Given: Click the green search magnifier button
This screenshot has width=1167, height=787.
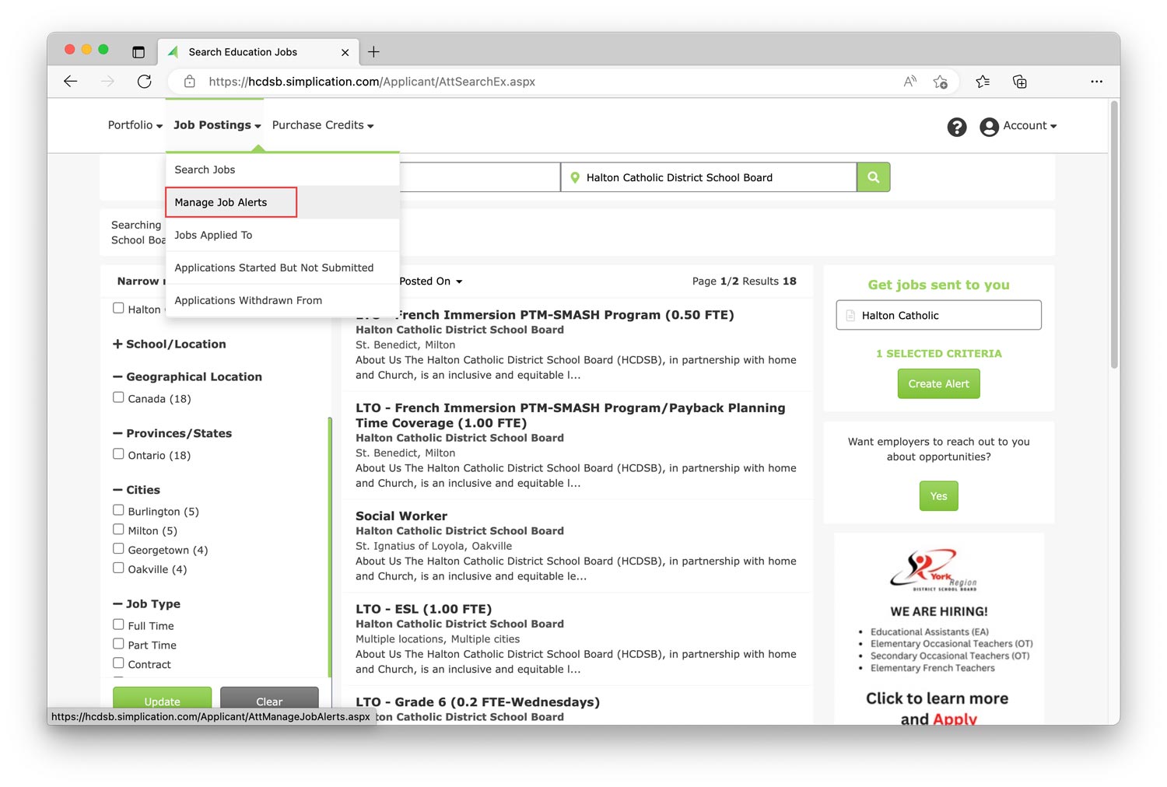Looking at the screenshot, I should [873, 177].
